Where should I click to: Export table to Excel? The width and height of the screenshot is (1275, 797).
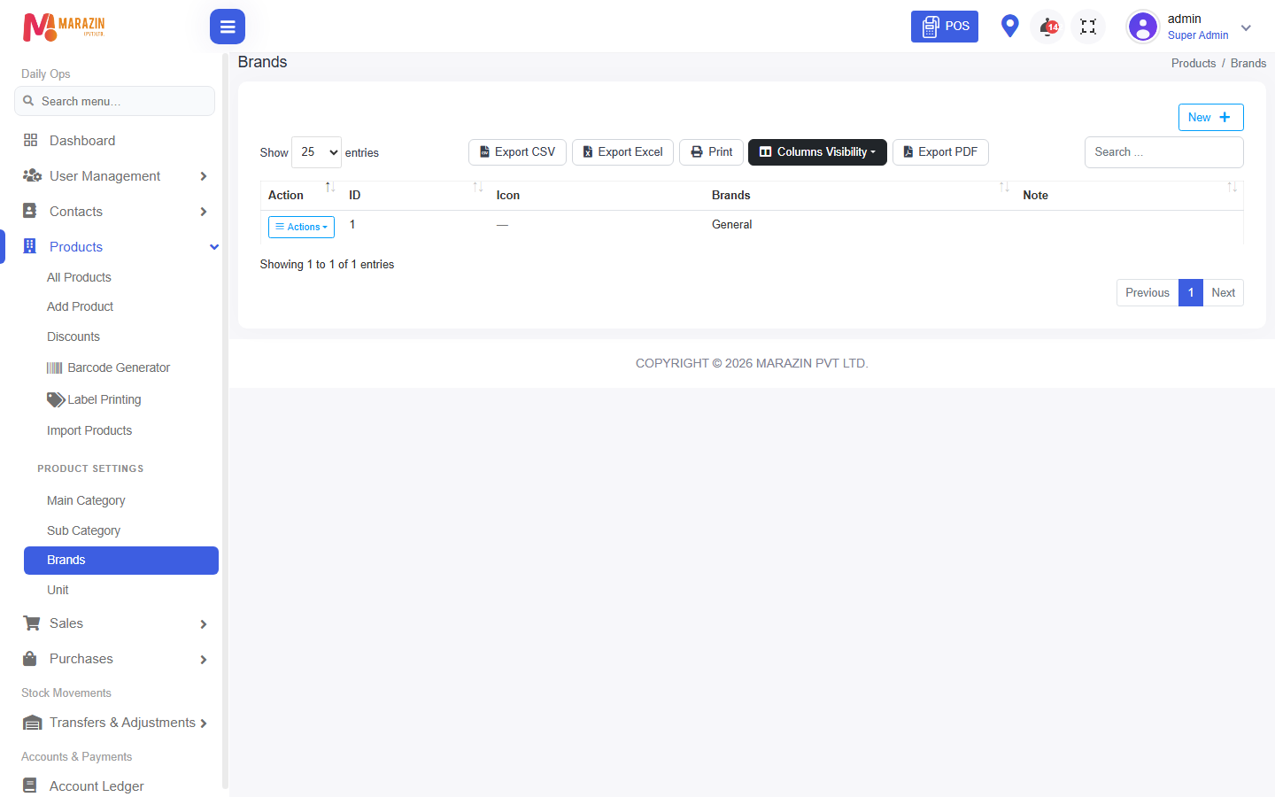[622, 152]
